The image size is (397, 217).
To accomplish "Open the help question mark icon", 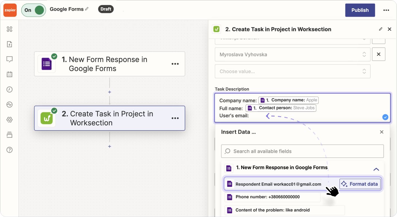I will (x=10, y=150).
